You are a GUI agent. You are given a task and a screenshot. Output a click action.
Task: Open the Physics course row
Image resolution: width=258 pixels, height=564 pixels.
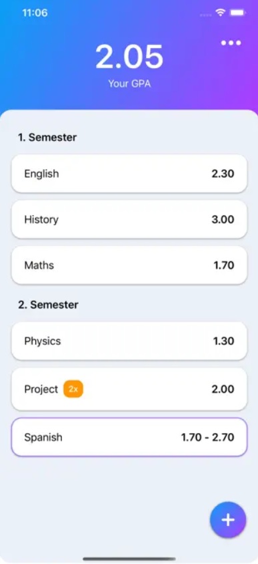(x=129, y=341)
